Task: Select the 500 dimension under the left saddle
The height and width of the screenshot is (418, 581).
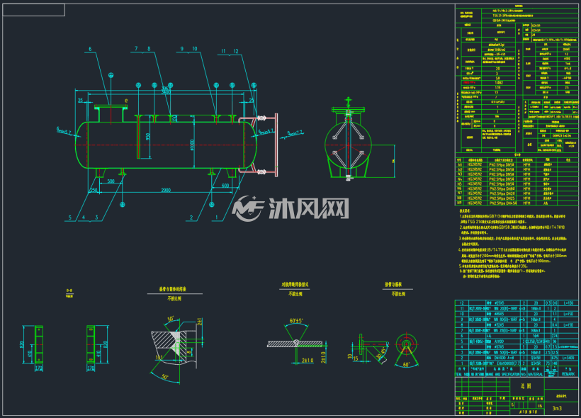Action: 111,181
